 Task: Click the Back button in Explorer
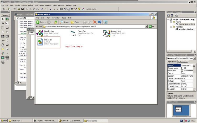pyautogui.click(x=40, y=22)
